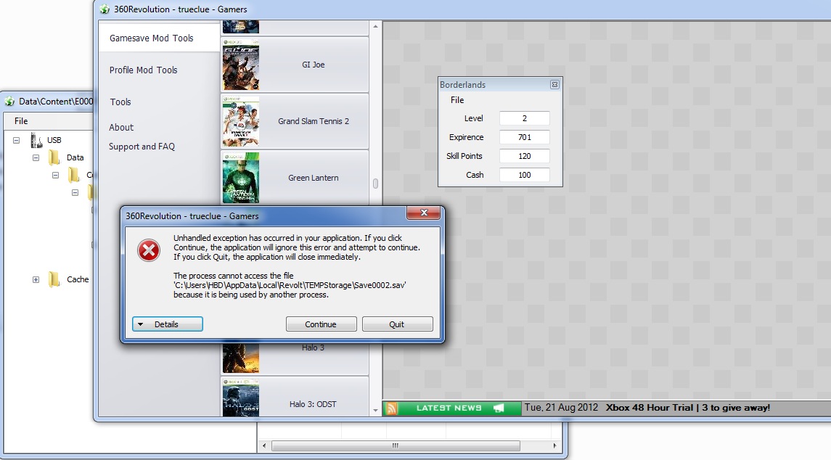The height and width of the screenshot is (460, 831).
Task: Click the RSS feed icon in news bar
Action: 392,408
